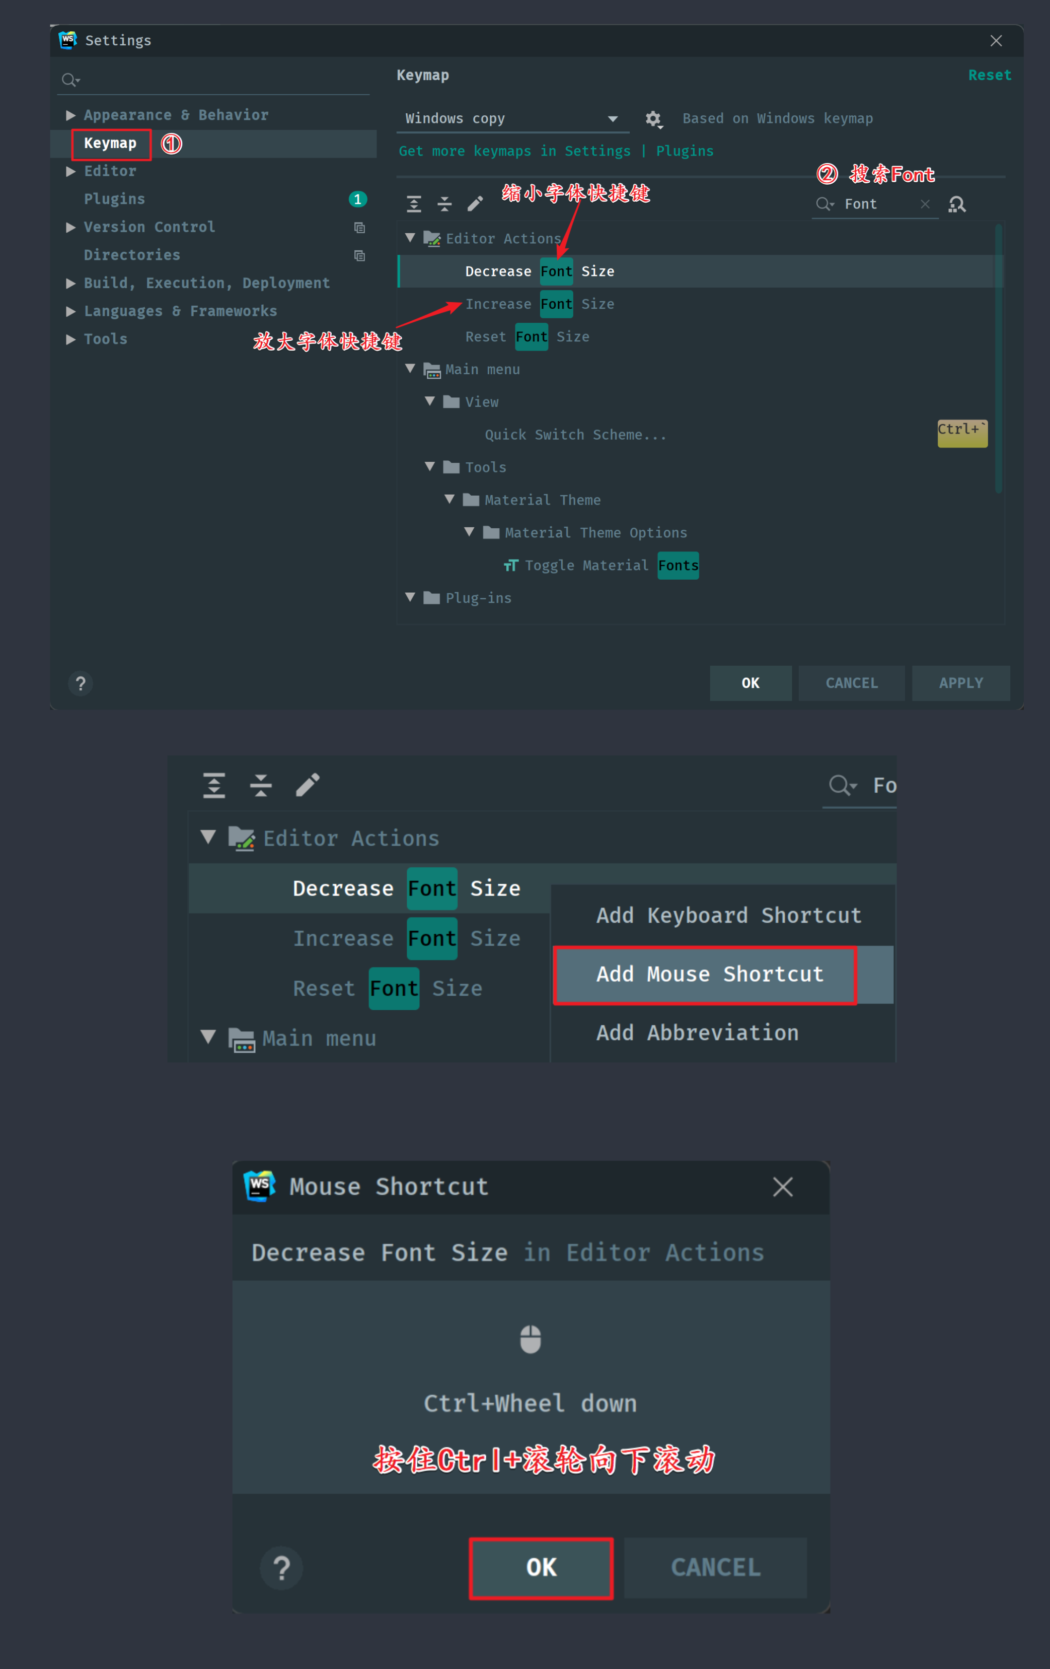Click the Reset link in Keymap header
The height and width of the screenshot is (1669, 1050).
[x=989, y=75]
